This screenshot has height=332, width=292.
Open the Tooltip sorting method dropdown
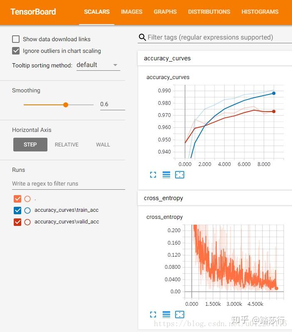pyautogui.click(x=97, y=65)
